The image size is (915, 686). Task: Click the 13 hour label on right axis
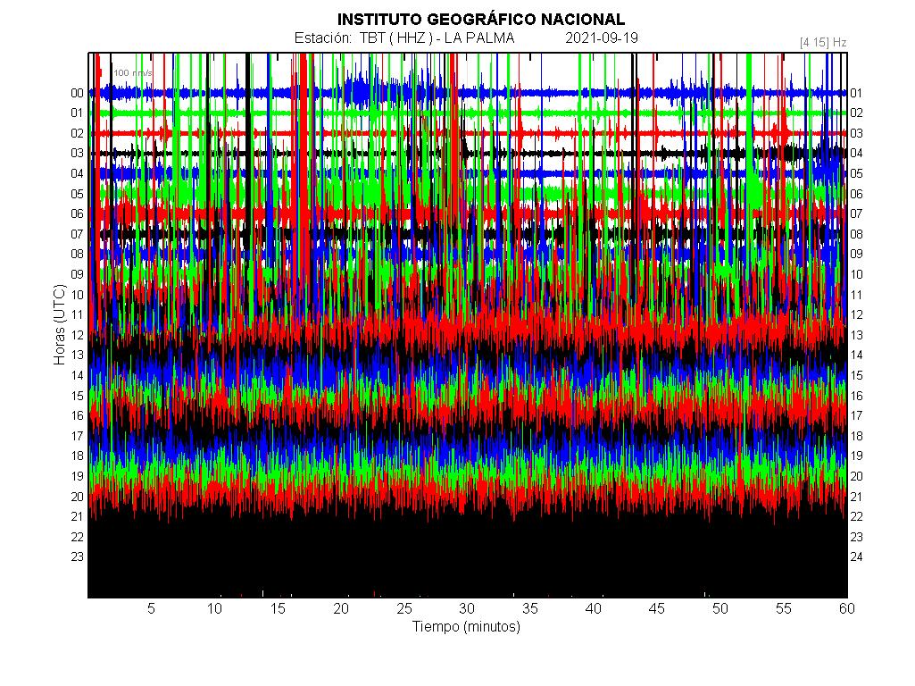(x=856, y=335)
